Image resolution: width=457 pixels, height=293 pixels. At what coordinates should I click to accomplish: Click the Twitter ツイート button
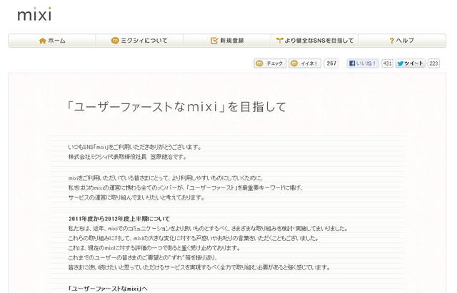click(x=411, y=63)
